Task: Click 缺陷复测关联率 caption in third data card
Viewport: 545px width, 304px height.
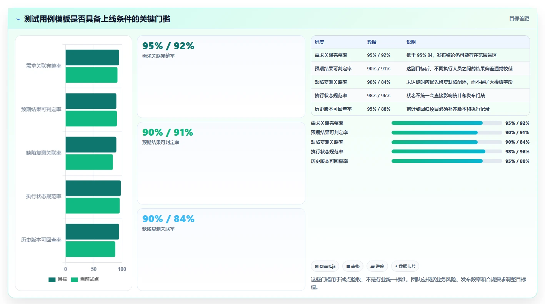Action: tap(158, 229)
